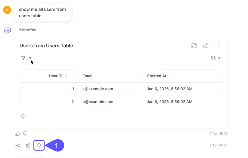Click the Created At column header label
This screenshot has height=158, width=248.
coord(156,76)
